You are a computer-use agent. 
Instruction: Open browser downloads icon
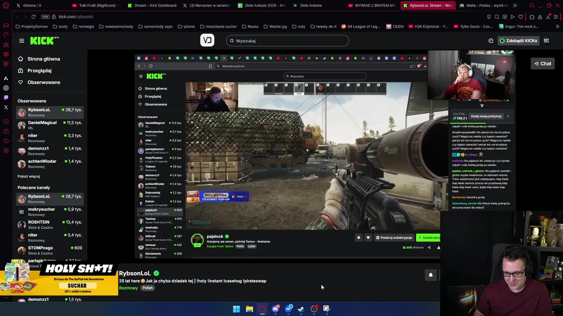pyautogui.click(x=548, y=17)
